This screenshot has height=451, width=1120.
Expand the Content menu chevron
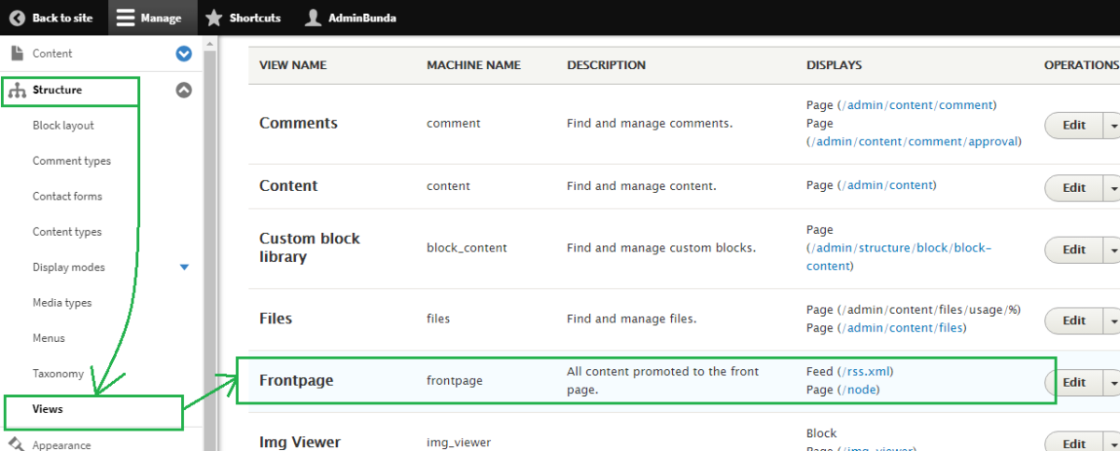pos(184,54)
